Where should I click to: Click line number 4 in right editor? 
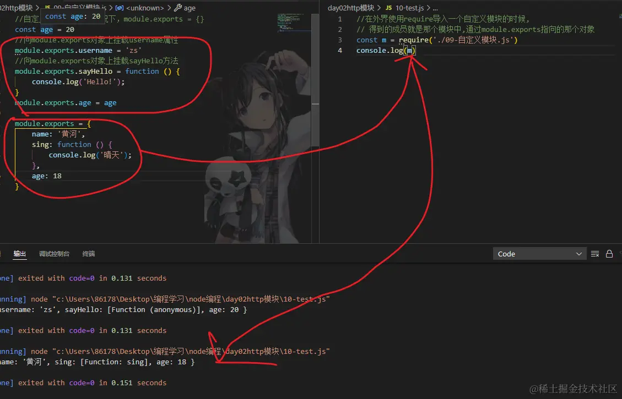tap(340, 50)
